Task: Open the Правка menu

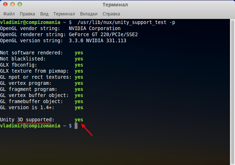Action: pos(27,14)
